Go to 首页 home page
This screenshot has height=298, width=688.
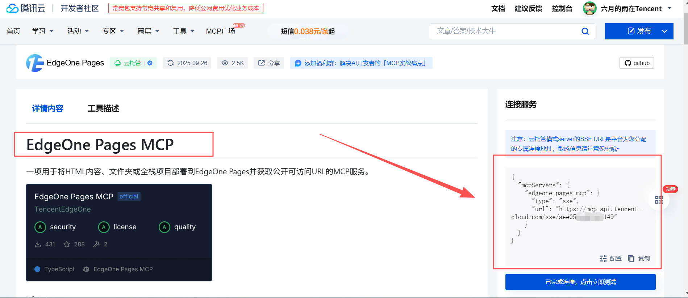click(x=13, y=31)
